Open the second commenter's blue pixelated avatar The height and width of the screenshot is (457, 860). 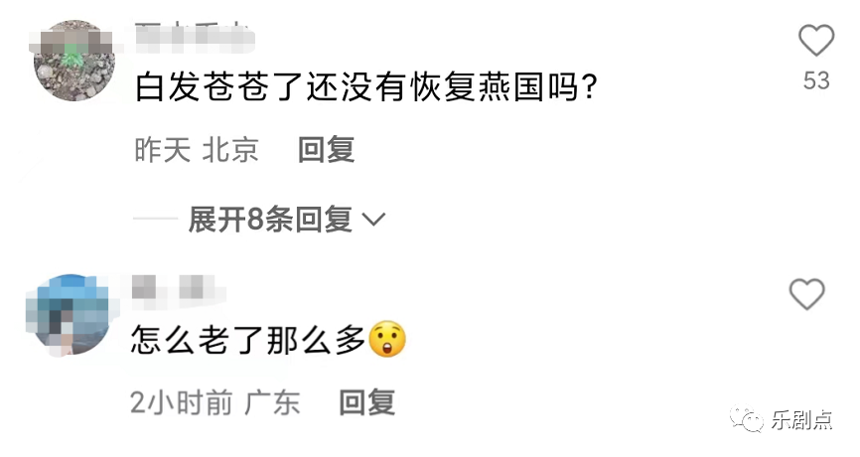(69, 314)
